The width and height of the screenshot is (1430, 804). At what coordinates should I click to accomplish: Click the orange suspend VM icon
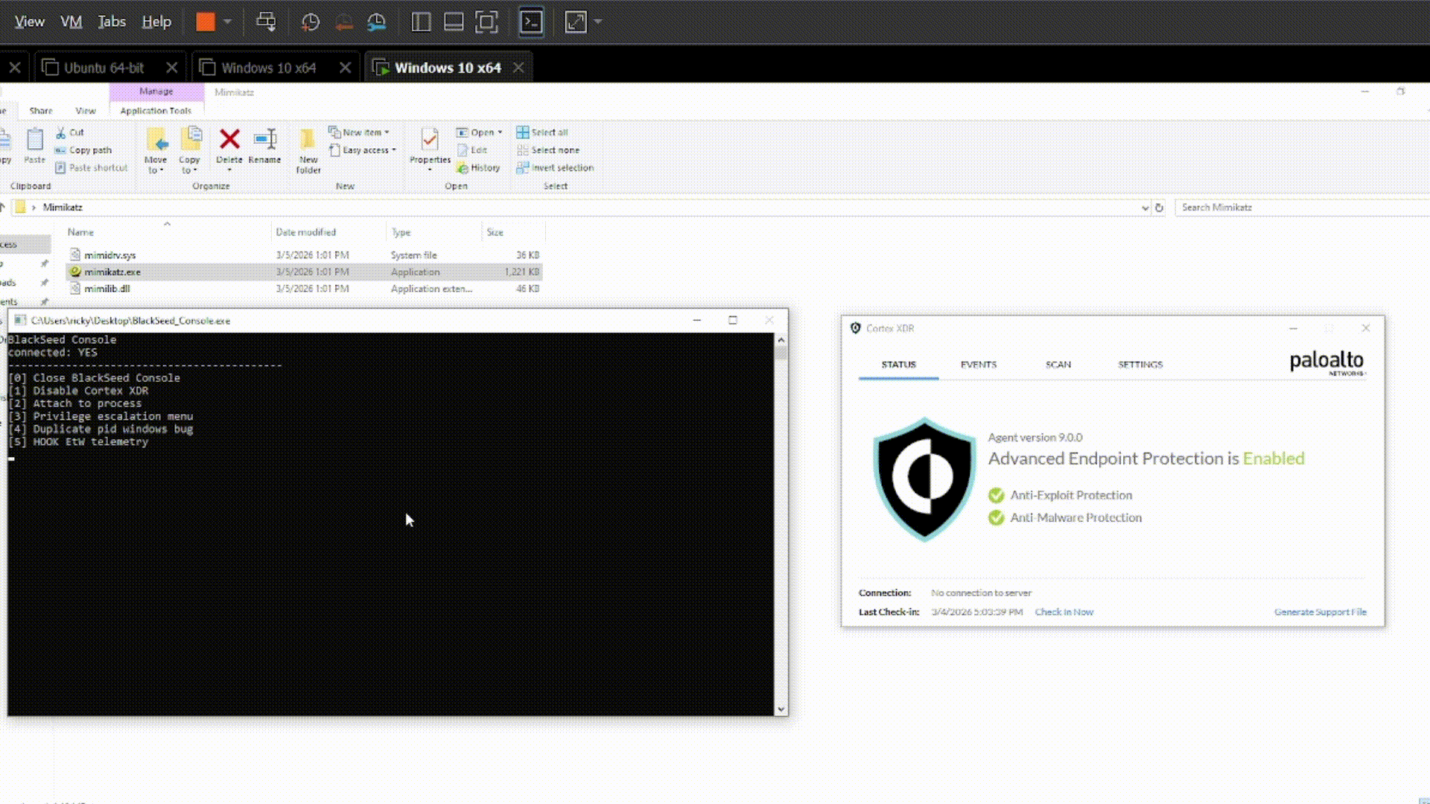point(206,22)
